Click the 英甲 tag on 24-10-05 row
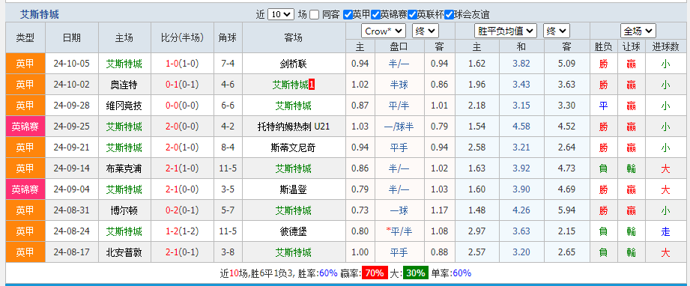690x286 pixels. click(x=25, y=64)
